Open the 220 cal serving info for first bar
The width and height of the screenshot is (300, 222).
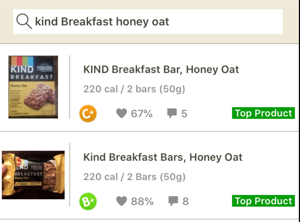[x=134, y=89]
